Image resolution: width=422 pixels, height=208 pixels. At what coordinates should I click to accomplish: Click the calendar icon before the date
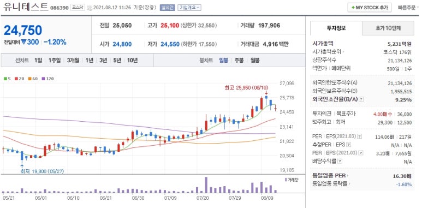90,8
